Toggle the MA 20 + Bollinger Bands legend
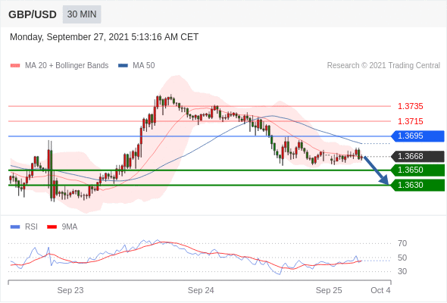This screenshot has height=303, width=447. [x=59, y=66]
